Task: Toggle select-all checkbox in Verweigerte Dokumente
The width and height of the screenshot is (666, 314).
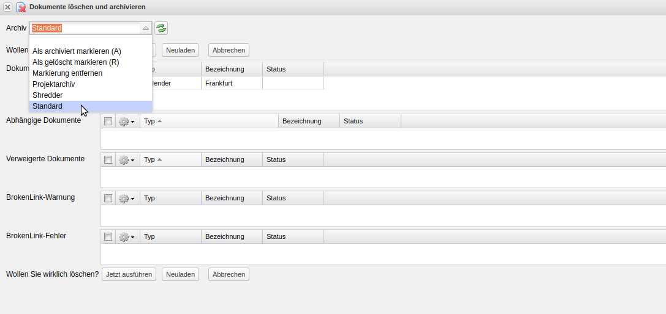Action: 108,159
